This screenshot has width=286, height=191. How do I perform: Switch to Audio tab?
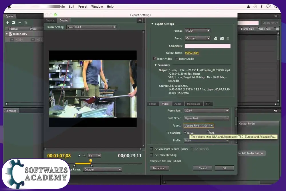(178, 104)
